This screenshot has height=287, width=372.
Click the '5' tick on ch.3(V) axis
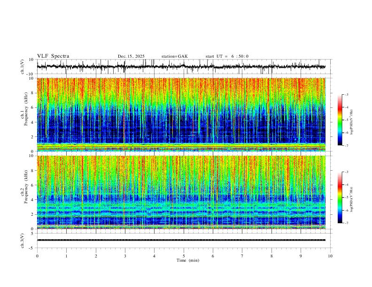[x=32, y=233]
